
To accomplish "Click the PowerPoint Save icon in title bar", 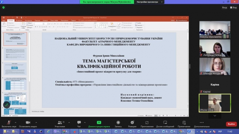I will [4, 17].
